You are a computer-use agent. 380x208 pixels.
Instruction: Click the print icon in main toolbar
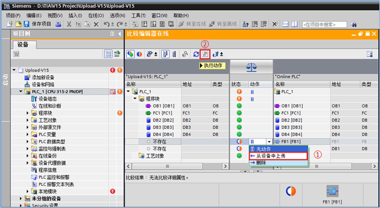[x=58, y=24]
